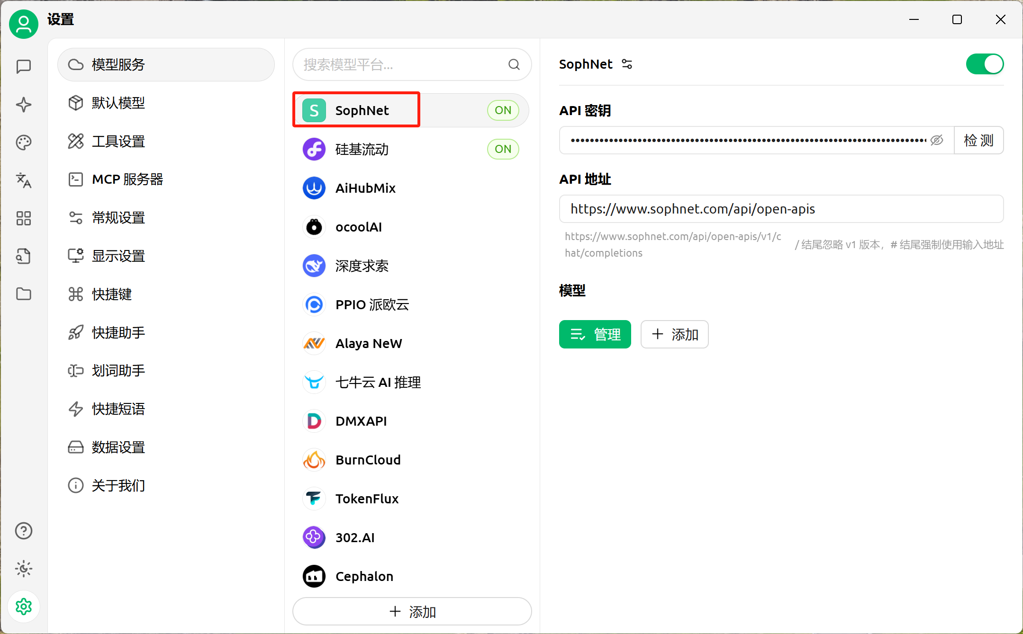Select the 深度求索 provider
The height and width of the screenshot is (634, 1023).
tap(411, 266)
